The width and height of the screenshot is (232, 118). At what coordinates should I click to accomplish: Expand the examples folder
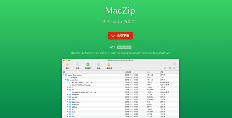coord(68,104)
